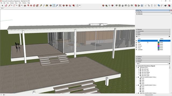The image size is (172, 96).
Task: Open the Window menu
Action: [x=24, y=3]
